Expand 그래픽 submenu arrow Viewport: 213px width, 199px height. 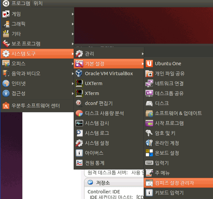[x=73, y=24]
